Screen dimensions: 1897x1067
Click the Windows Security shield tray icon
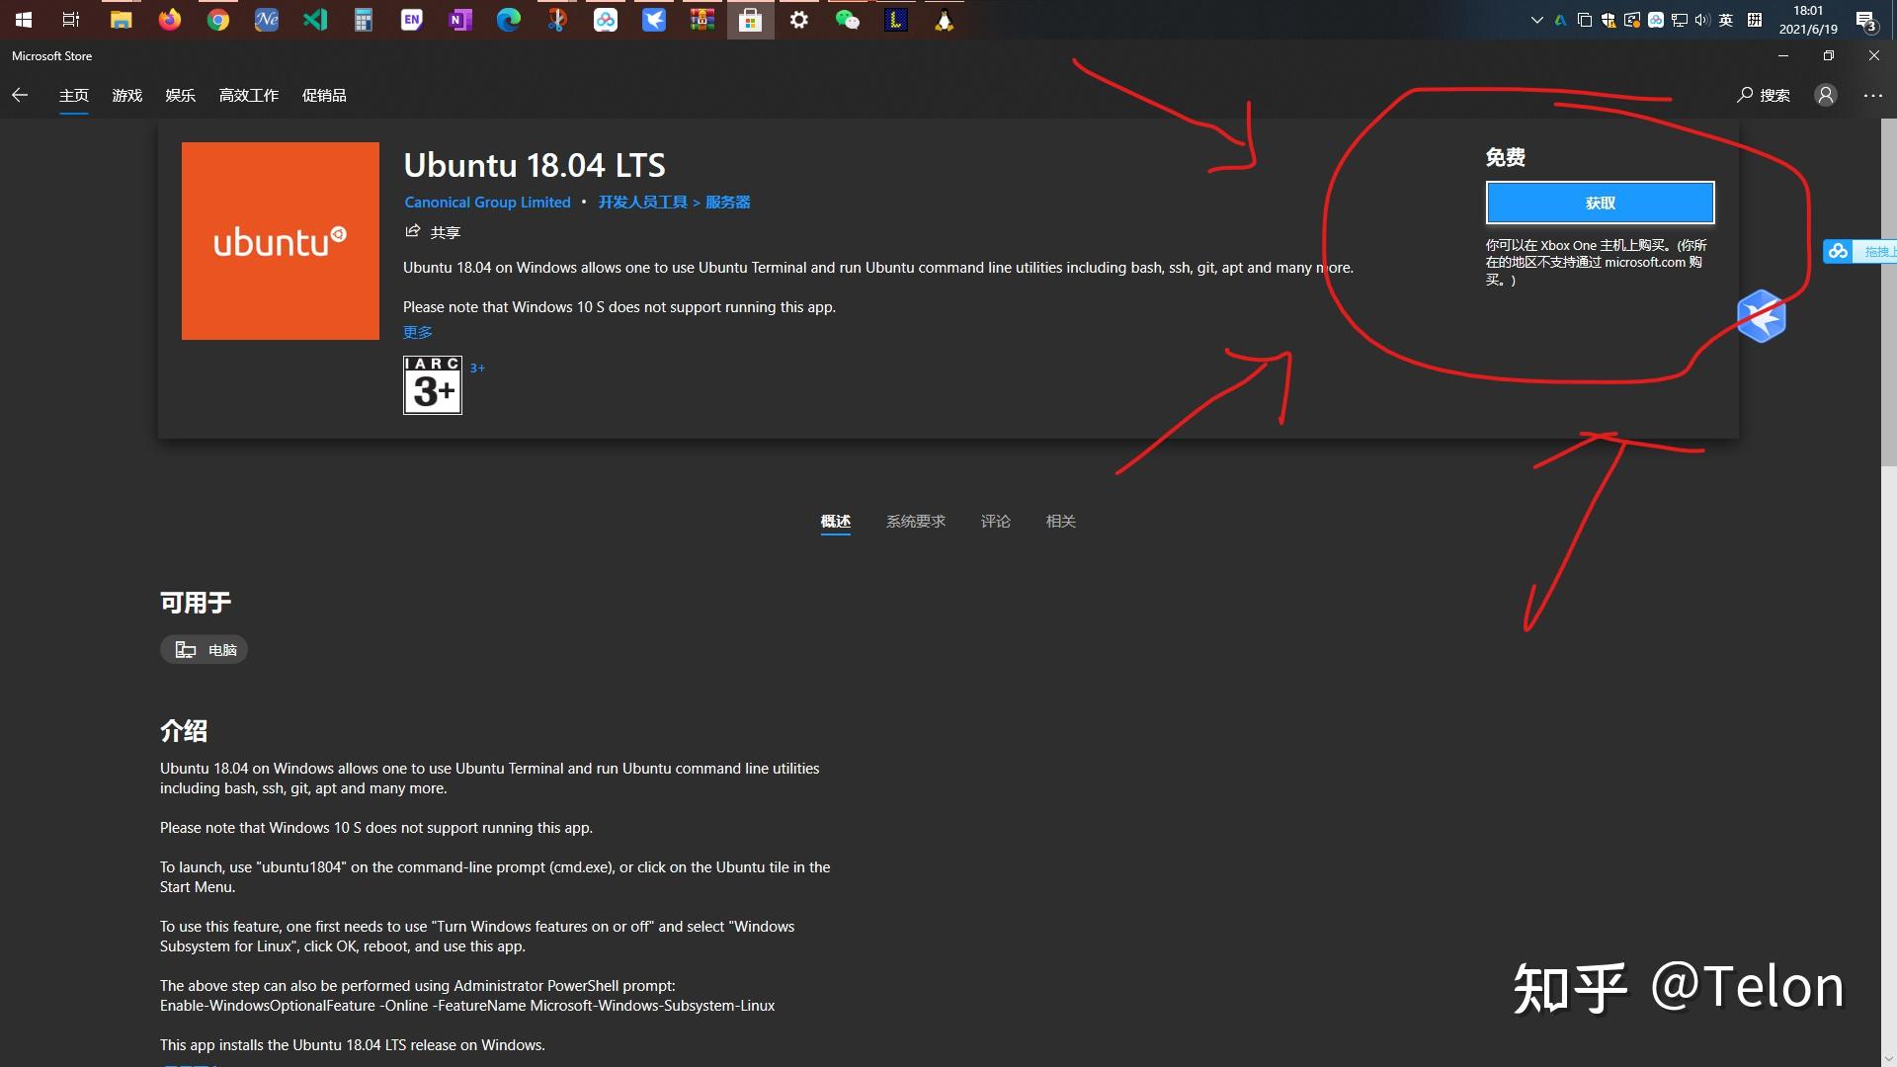coord(1608,20)
